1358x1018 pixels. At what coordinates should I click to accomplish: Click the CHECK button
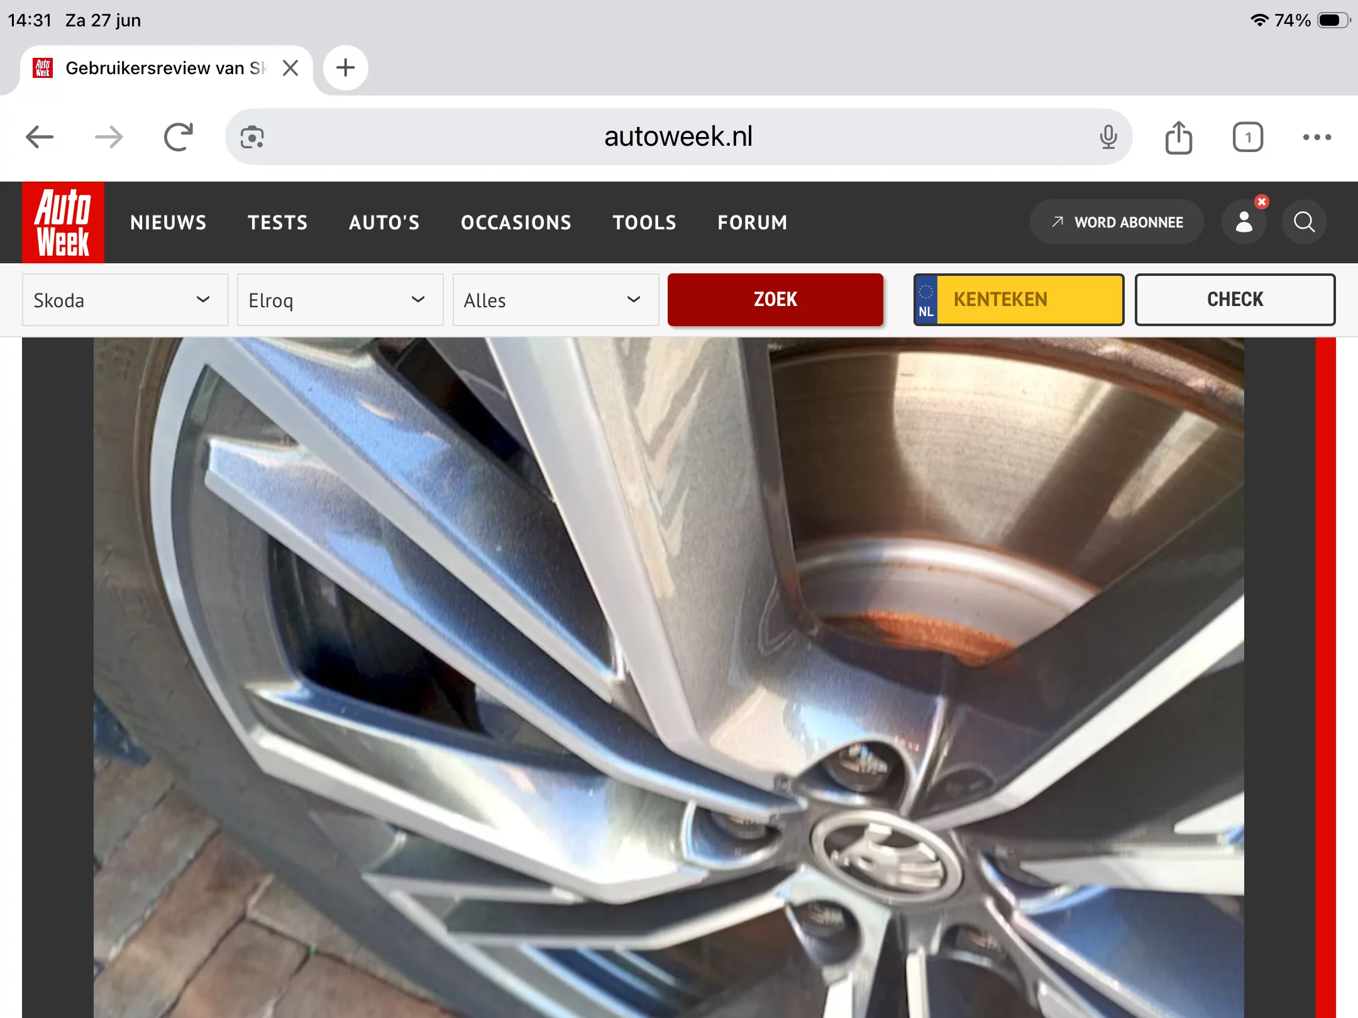[1235, 300]
